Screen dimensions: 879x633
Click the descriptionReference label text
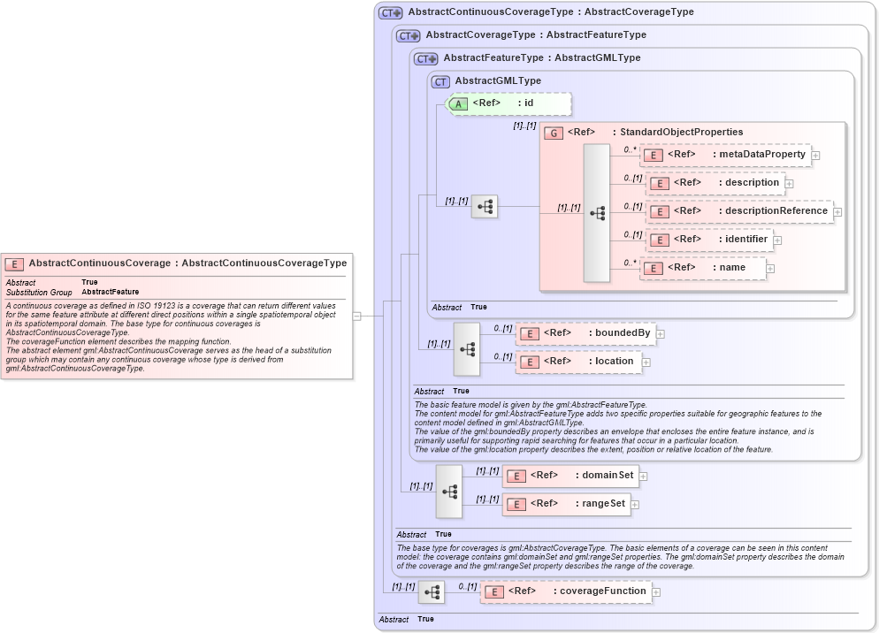point(776,210)
